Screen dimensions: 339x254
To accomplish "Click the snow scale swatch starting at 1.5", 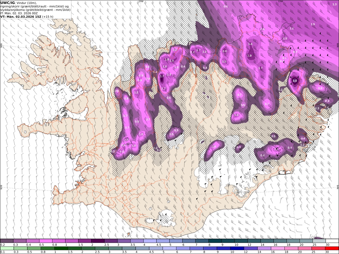I will pyautogui.click(x=85, y=241).
